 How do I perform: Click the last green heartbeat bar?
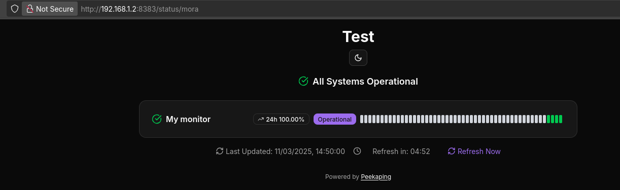[x=561, y=119]
